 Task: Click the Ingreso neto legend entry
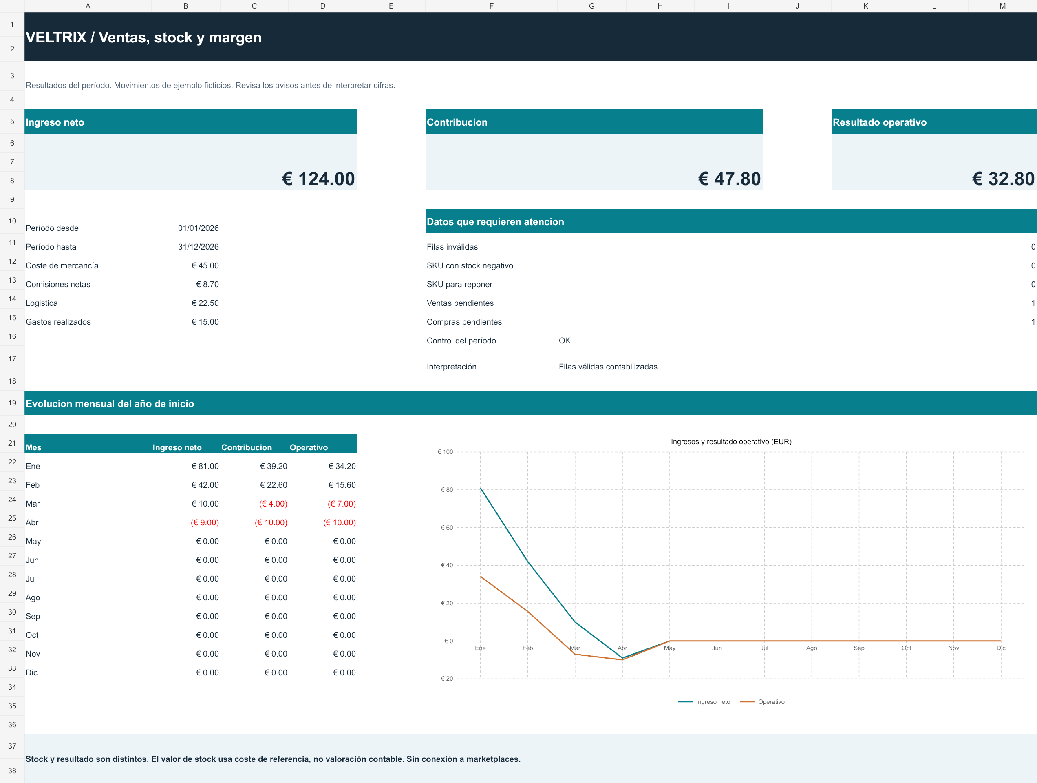click(x=704, y=702)
